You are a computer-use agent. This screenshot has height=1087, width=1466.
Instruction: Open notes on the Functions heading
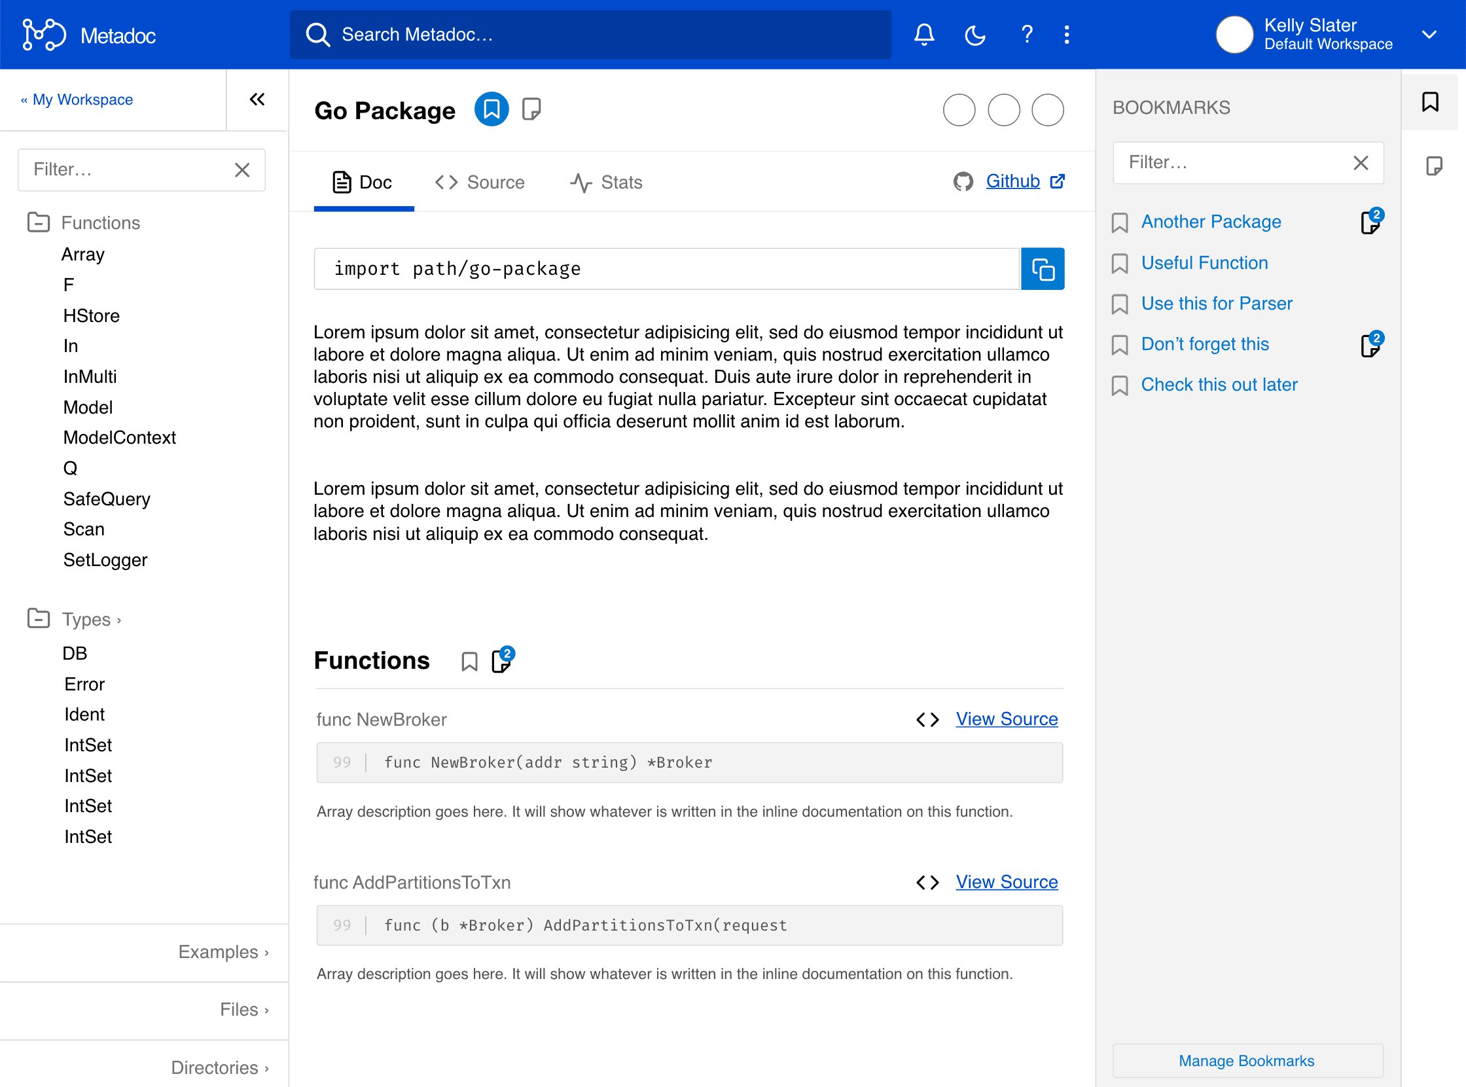502,660
